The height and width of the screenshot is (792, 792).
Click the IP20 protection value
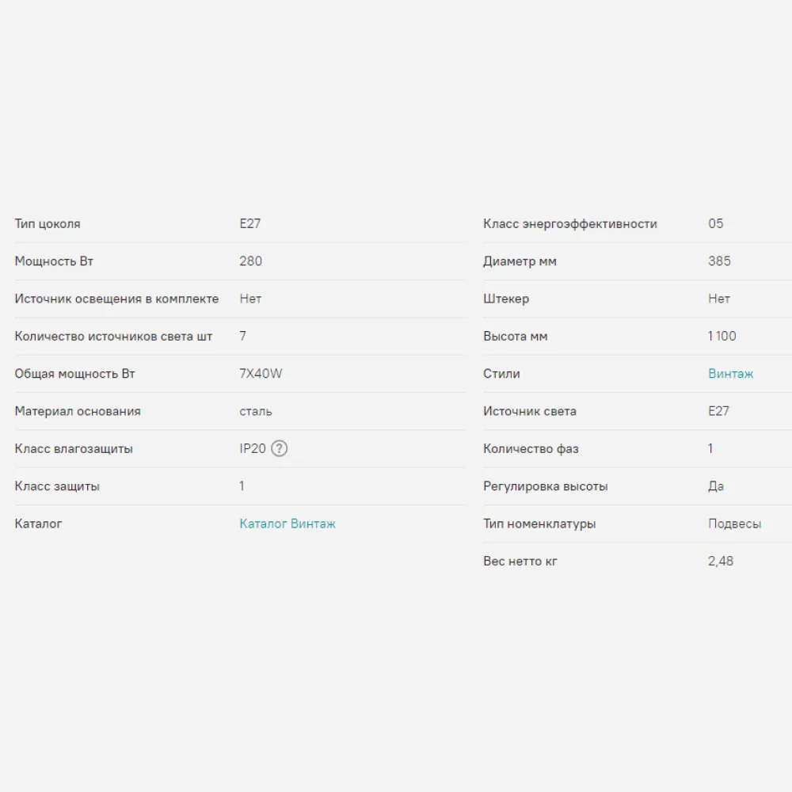(x=253, y=449)
